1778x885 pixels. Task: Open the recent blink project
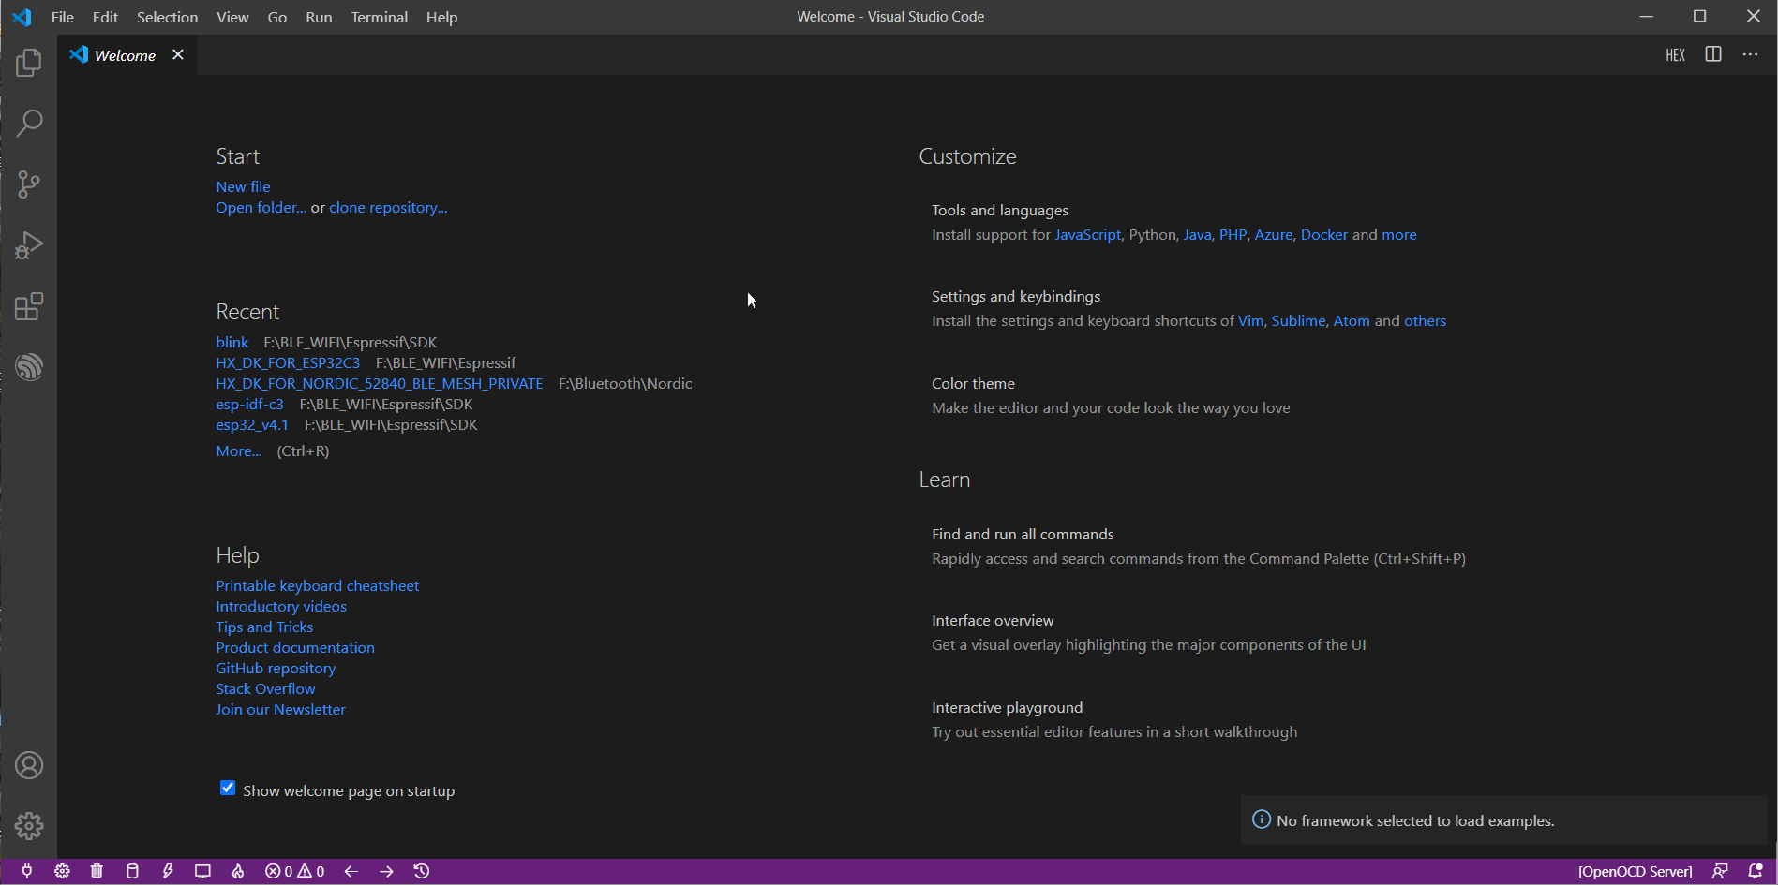tap(232, 342)
